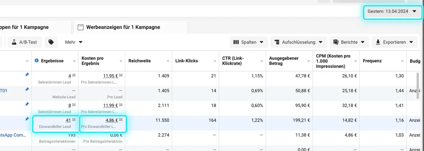This screenshot has height=151, width=424.
Task: Select spent amount 50,88 €
Action: click(x=302, y=91)
